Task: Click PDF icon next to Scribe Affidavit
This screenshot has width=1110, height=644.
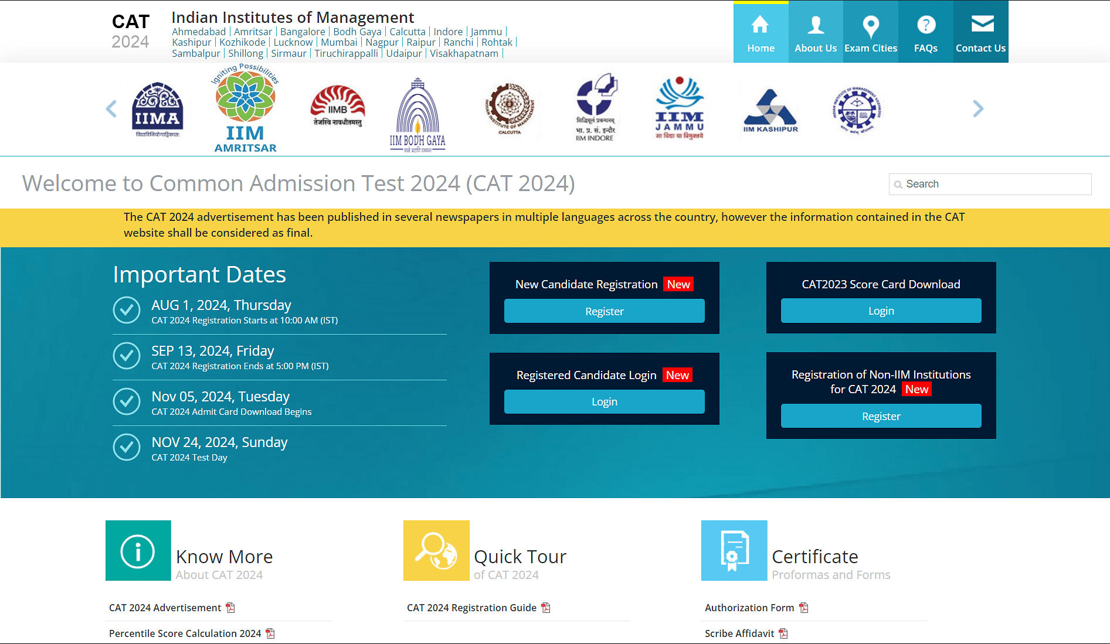Action: [x=783, y=633]
